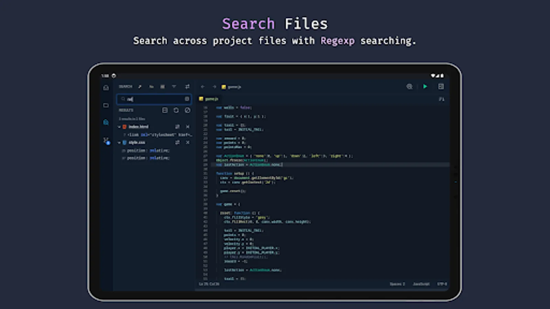Toggle whole word matching option
This screenshot has height=309, width=550.
click(163, 87)
